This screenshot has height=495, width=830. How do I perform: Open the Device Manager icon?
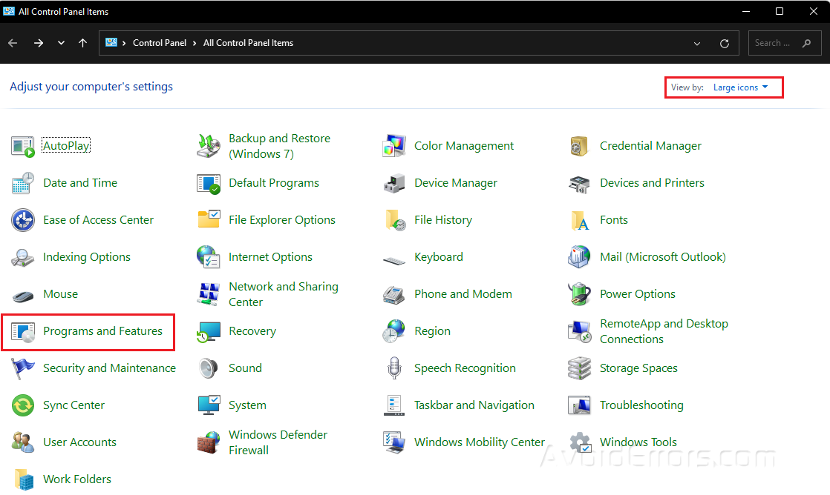coord(393,183)
